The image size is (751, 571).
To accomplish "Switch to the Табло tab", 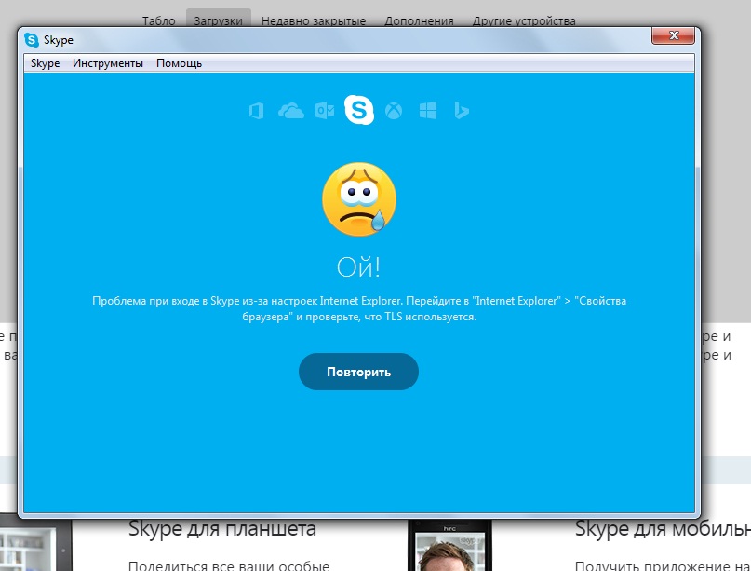I will pyautogui.click(x=158, y=20).
